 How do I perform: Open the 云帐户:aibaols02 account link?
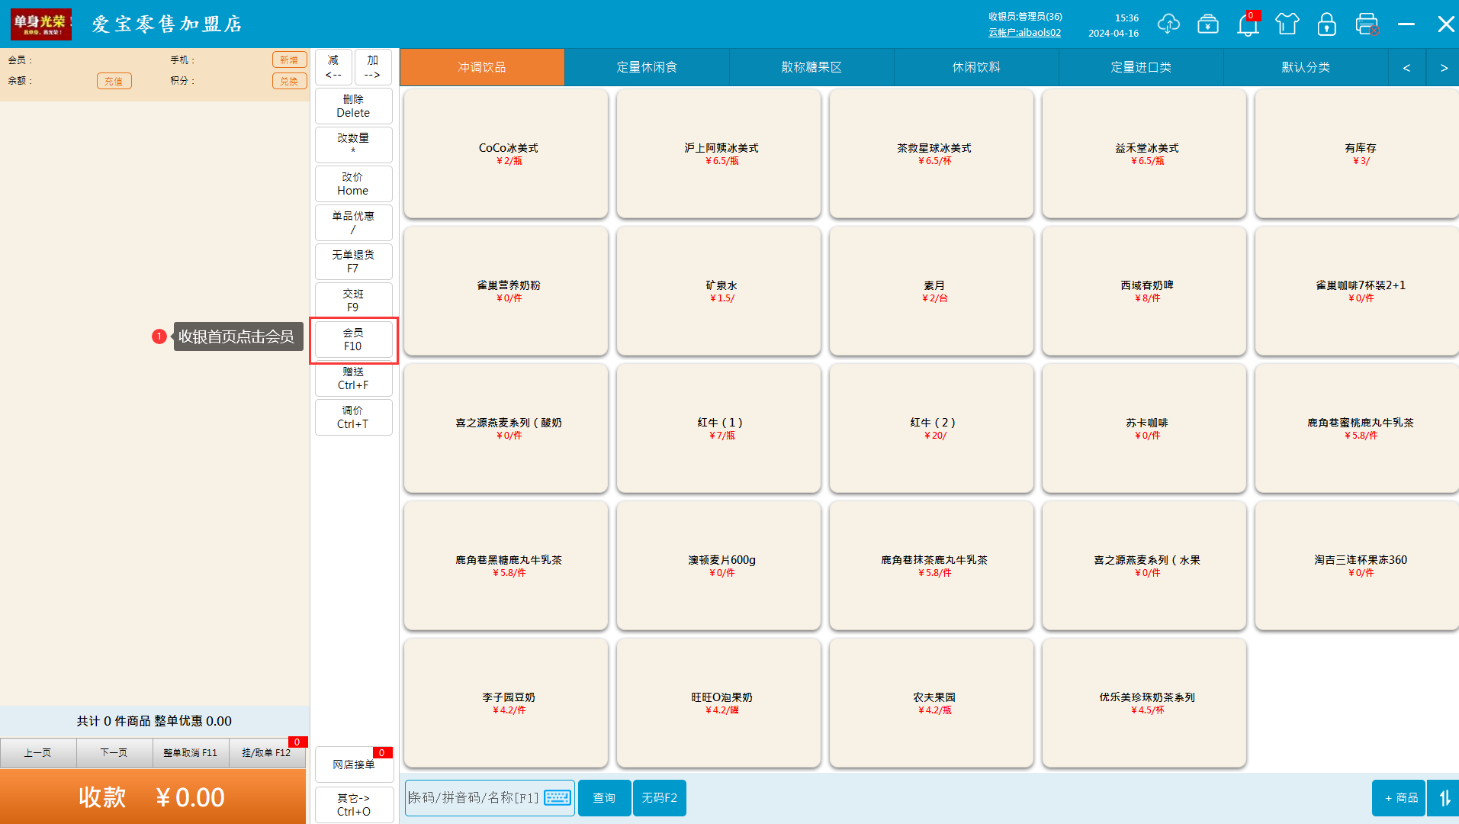coord(1024,33)
